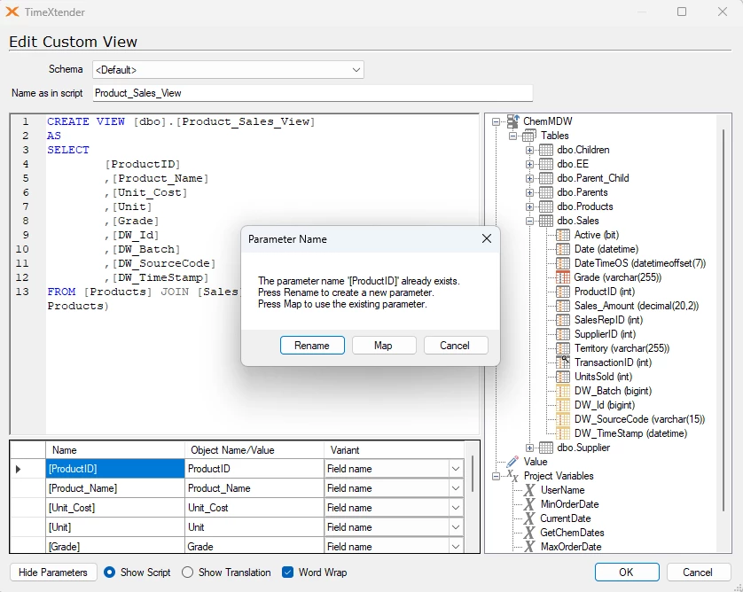Select the [Unit] parameter name cell
Image resolution: width=743 pixels, height=592 pixels.
click(115, 527)
